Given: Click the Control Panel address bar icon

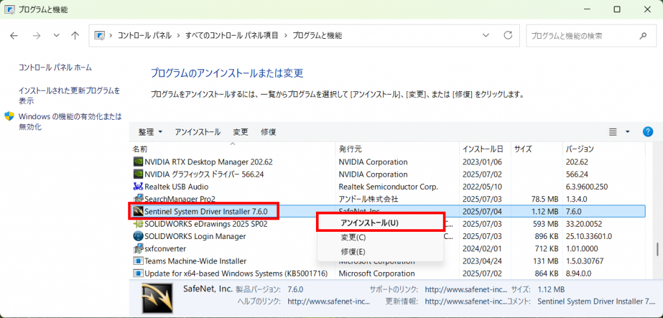Looking at the screenshot, I should pos(100,36).
